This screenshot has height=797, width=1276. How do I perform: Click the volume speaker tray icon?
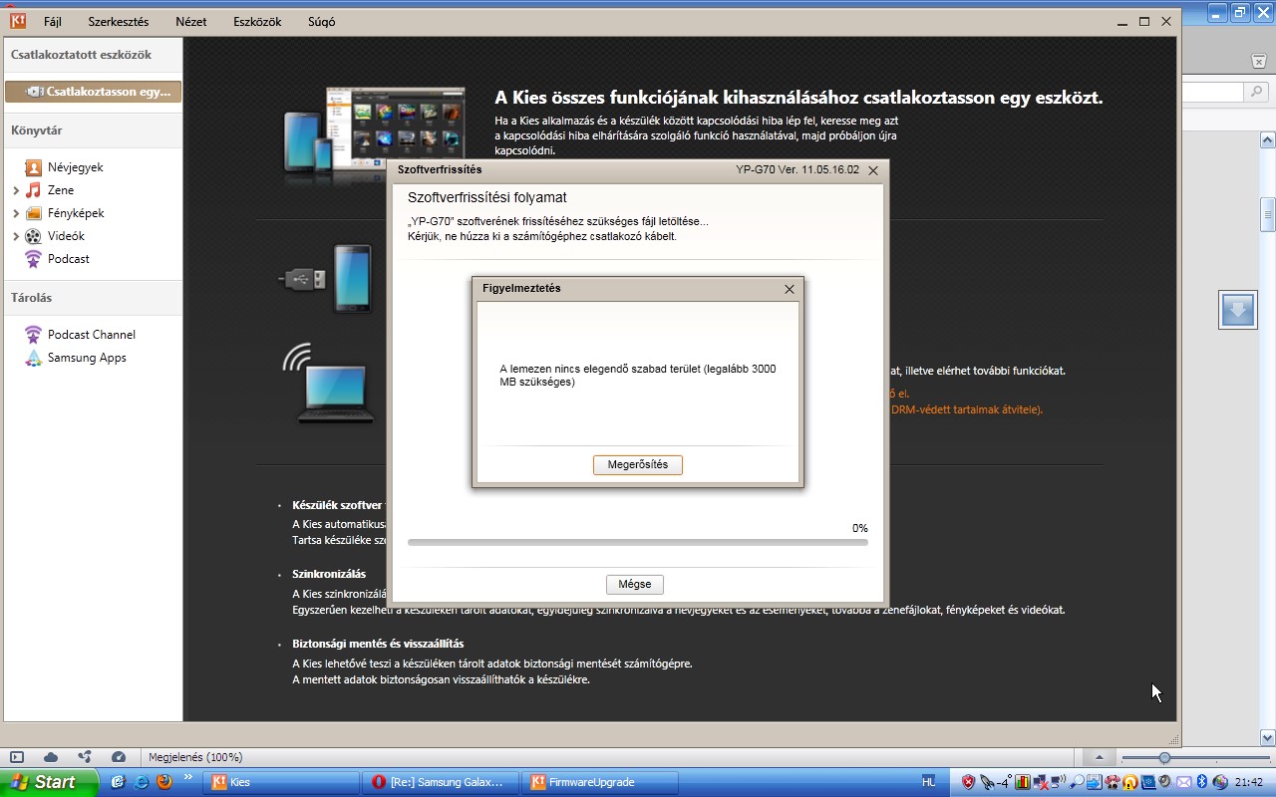click(x=1166, y=782)
